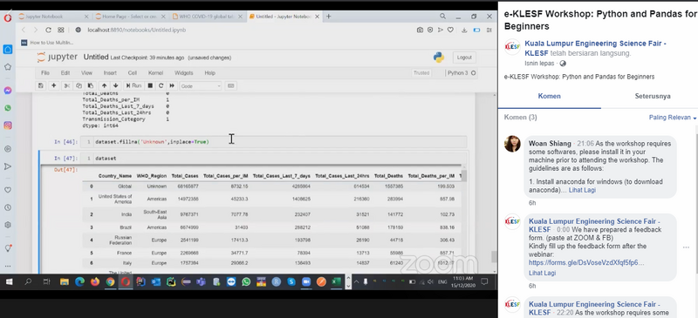Search open tabs with magnifier icon
Screen dimensions: 698x318
coord(442,16)
